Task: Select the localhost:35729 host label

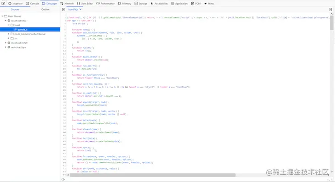Action: click(x=19, y=43)
